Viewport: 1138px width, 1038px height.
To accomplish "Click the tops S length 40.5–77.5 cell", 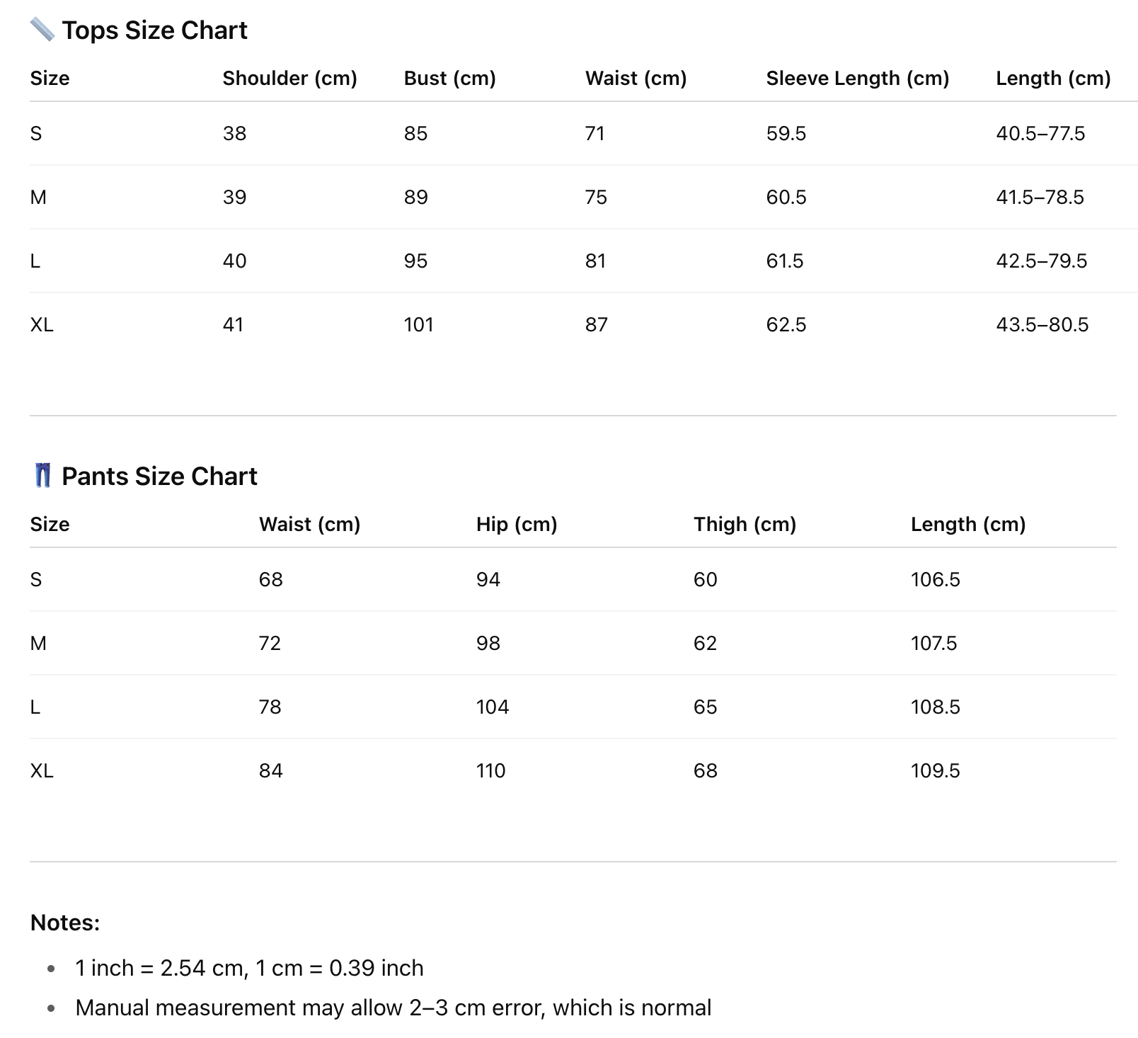I will coord(1040,133).
